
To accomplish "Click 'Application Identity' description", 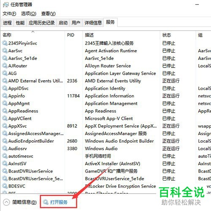I will tap(105, 88).
